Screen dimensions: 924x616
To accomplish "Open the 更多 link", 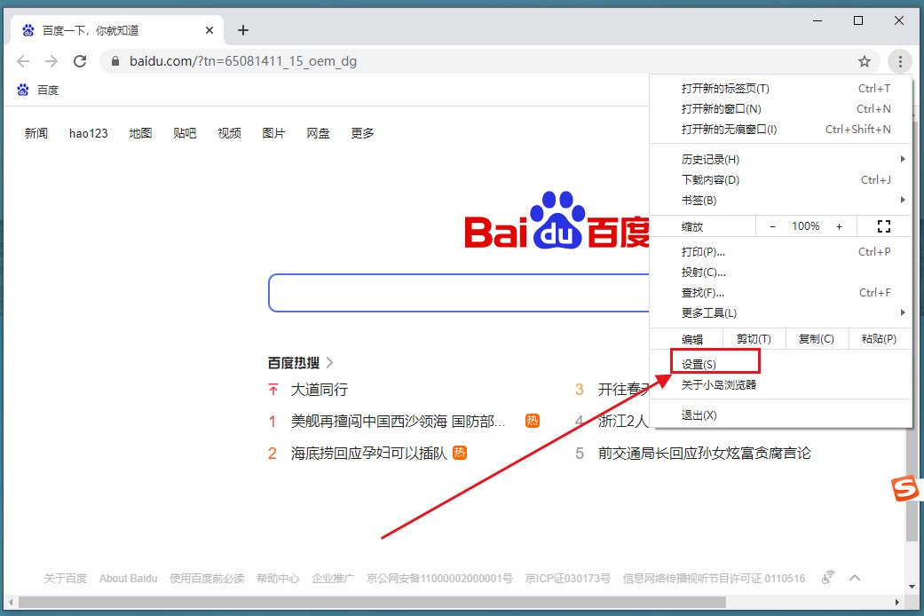I will click(362, 133).
